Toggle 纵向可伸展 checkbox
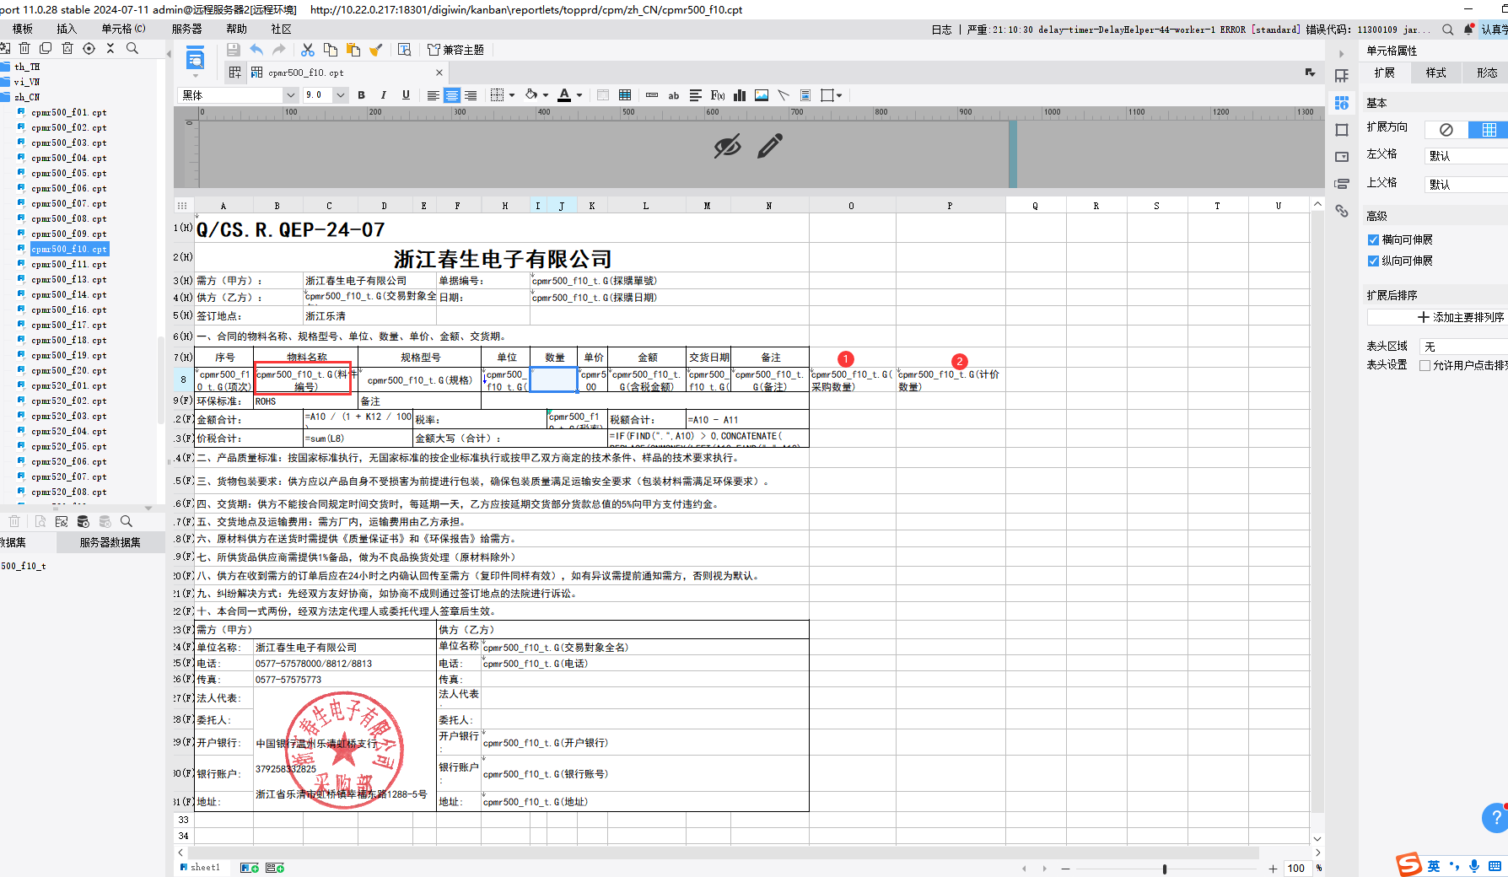1508x877 pixels. pos(1373,261)
